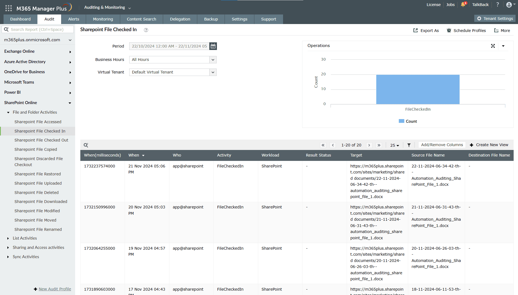
Task: Open the user account avatar menu
Action: tap(509, 5)
